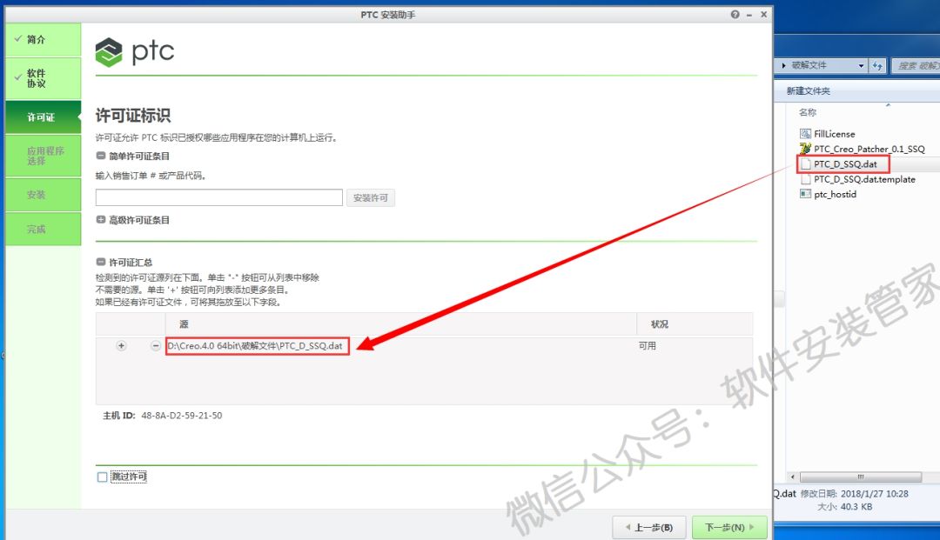Click the refresh icon next to the address bar
The image size is (940, 540).
(x=877, y=66)
